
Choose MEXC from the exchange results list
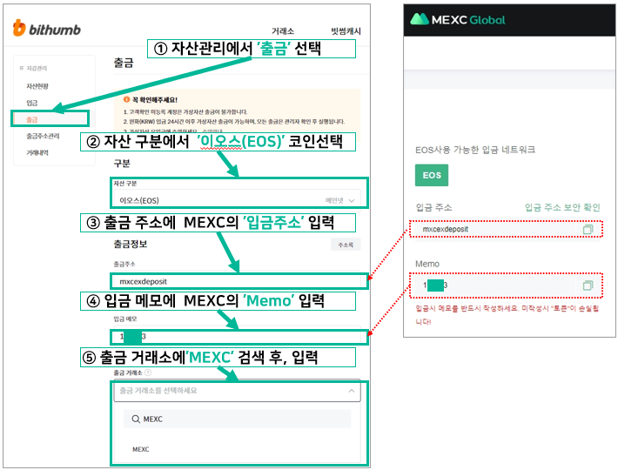click(141, 449)
